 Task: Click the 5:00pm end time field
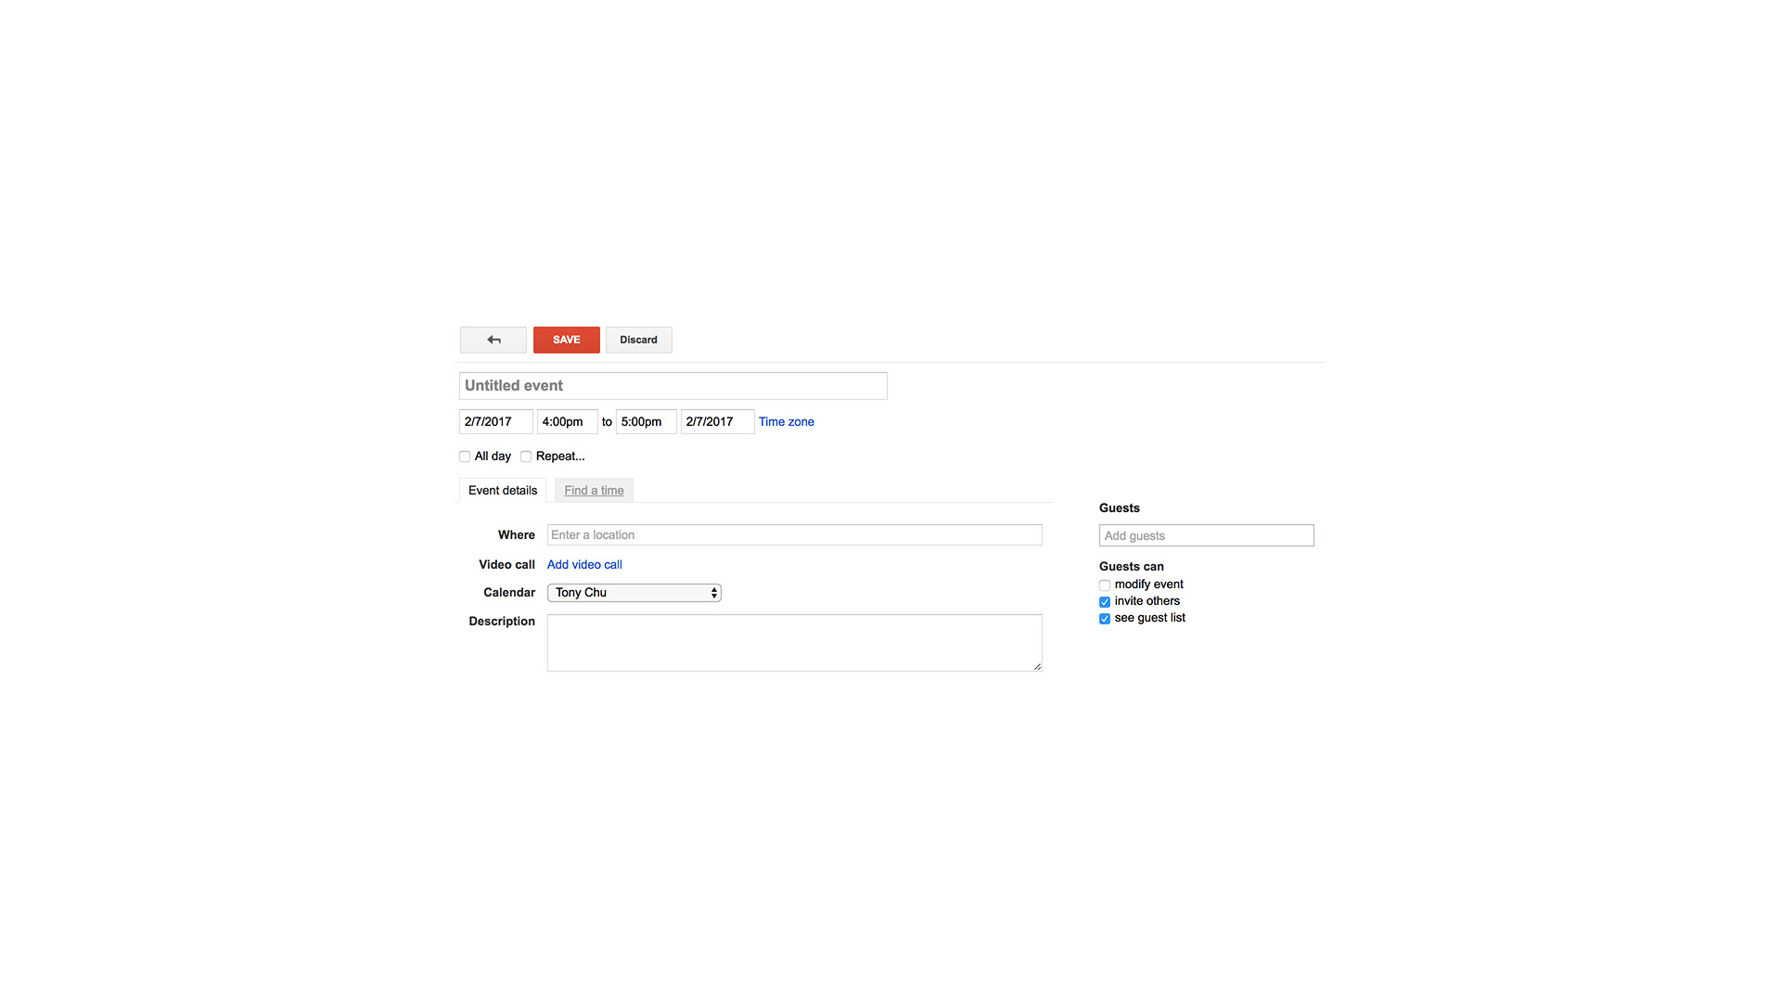pyautogui.click(x=645, y=421)
